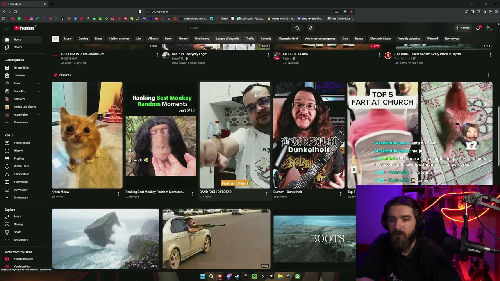Open the browser tab search dropdown
This screenshot has height=281, width=500.
tap(470, 4)
